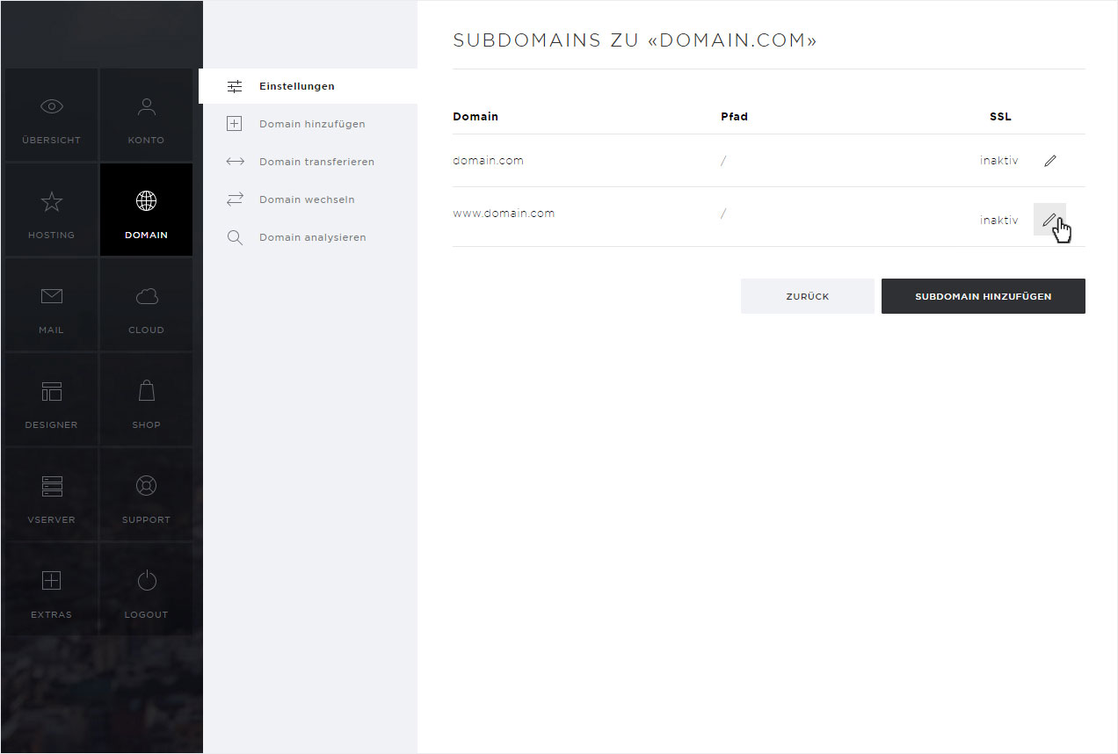Open the Konto tile with person icon

pyautogui.click(x=146, y=114)
